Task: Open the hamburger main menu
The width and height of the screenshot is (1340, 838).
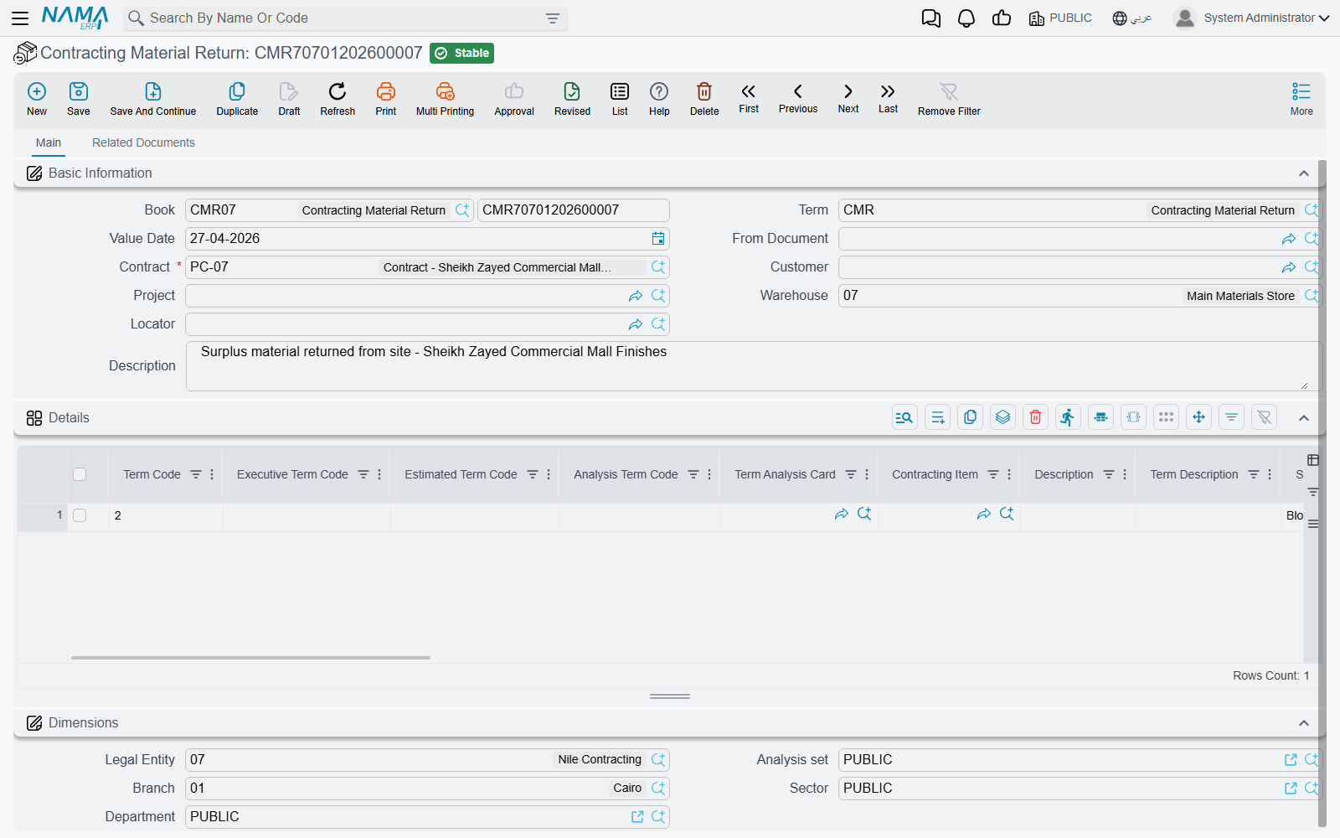Action: [x=20, y=18]
